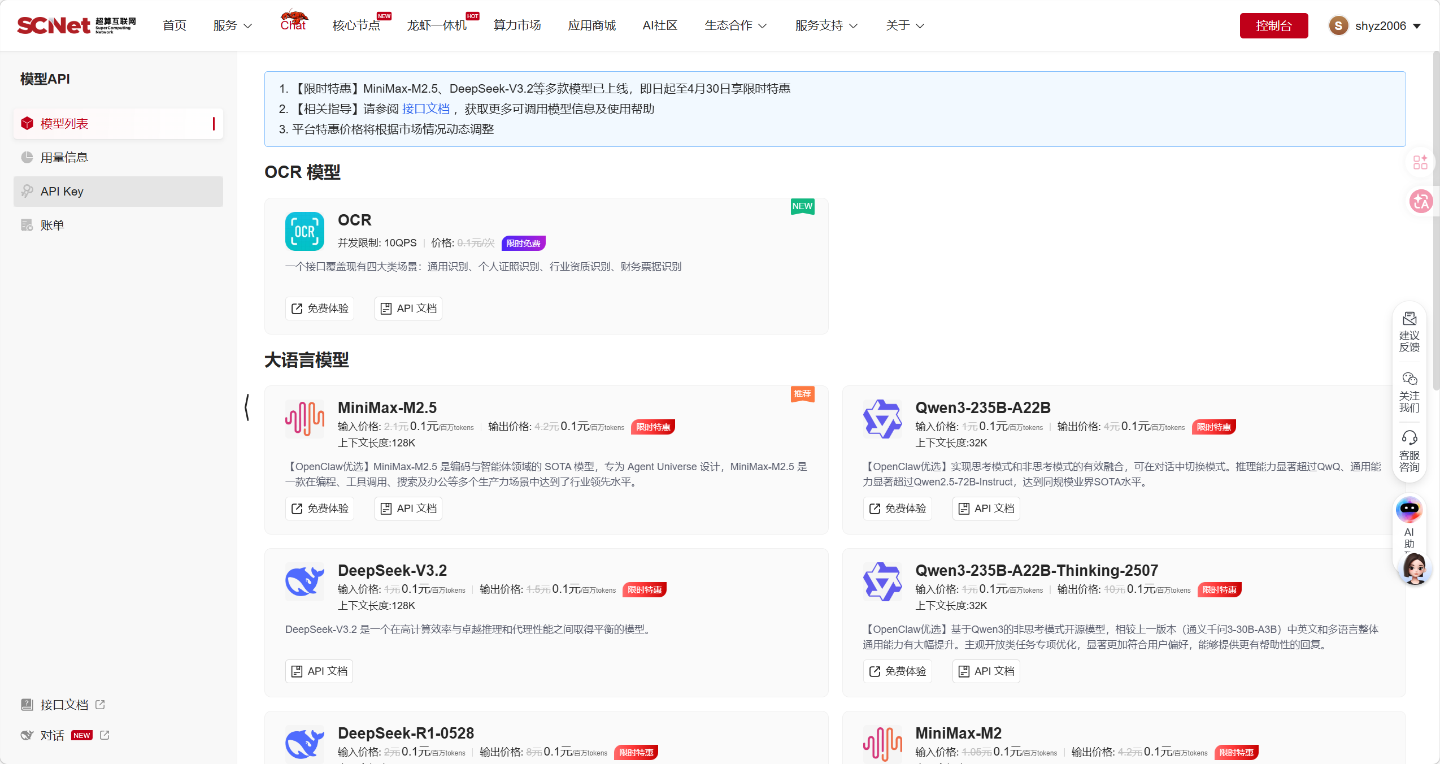Click the DeepSeek-V3.2 whale icon
The width and height of the screenshot is (1440, 764).
click(304, 581)
